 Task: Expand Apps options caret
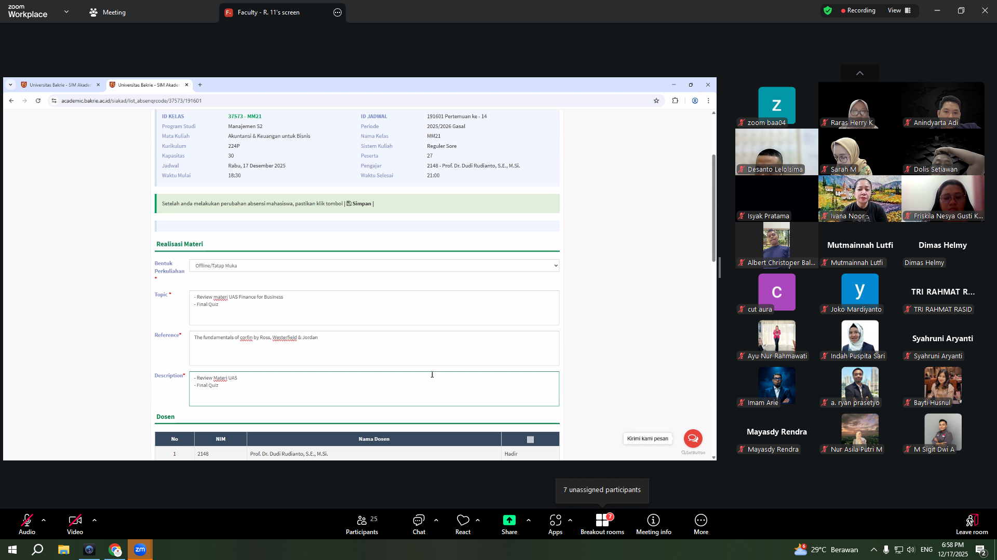(570, 520)
